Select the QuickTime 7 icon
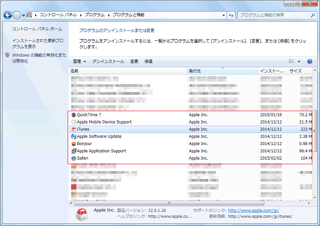320x226 pixels. tap(74, 115)
